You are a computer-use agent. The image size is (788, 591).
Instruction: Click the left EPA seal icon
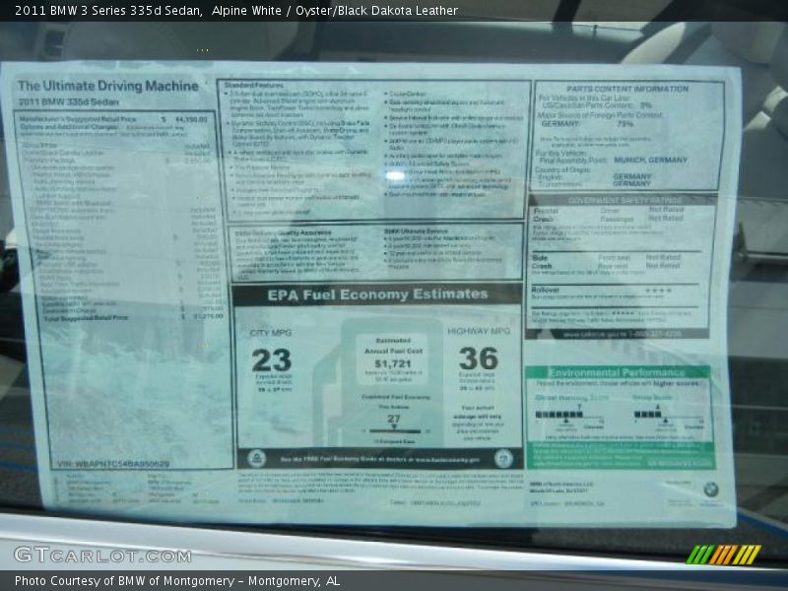coord(256,458)
